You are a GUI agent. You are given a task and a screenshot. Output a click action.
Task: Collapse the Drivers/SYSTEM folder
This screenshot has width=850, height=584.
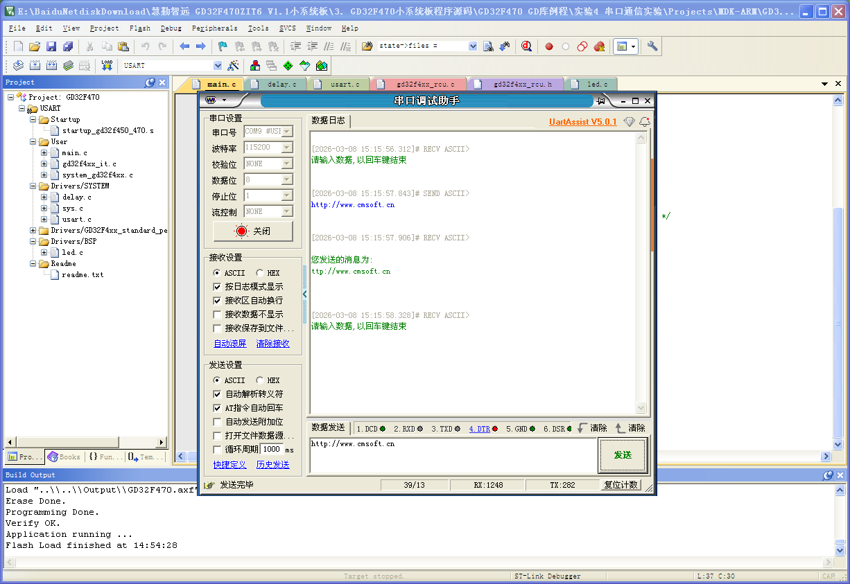click(x=33, y=186)
